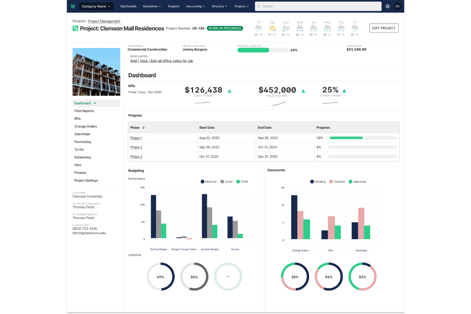Viewport: 471px width, 314px height.
Task: Click the green trend arrow beside $126,438
Action: [229, 91]
